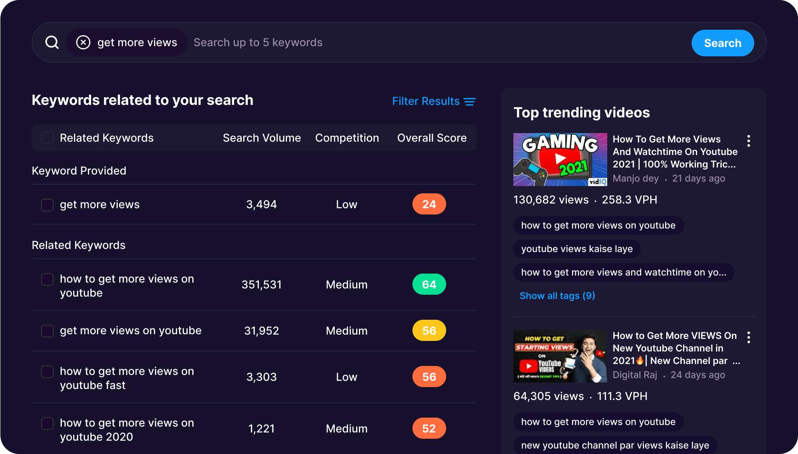Expand 'Show all tags (9)' for first video
Screen dimensions: 798x454
tap(558, 295)
